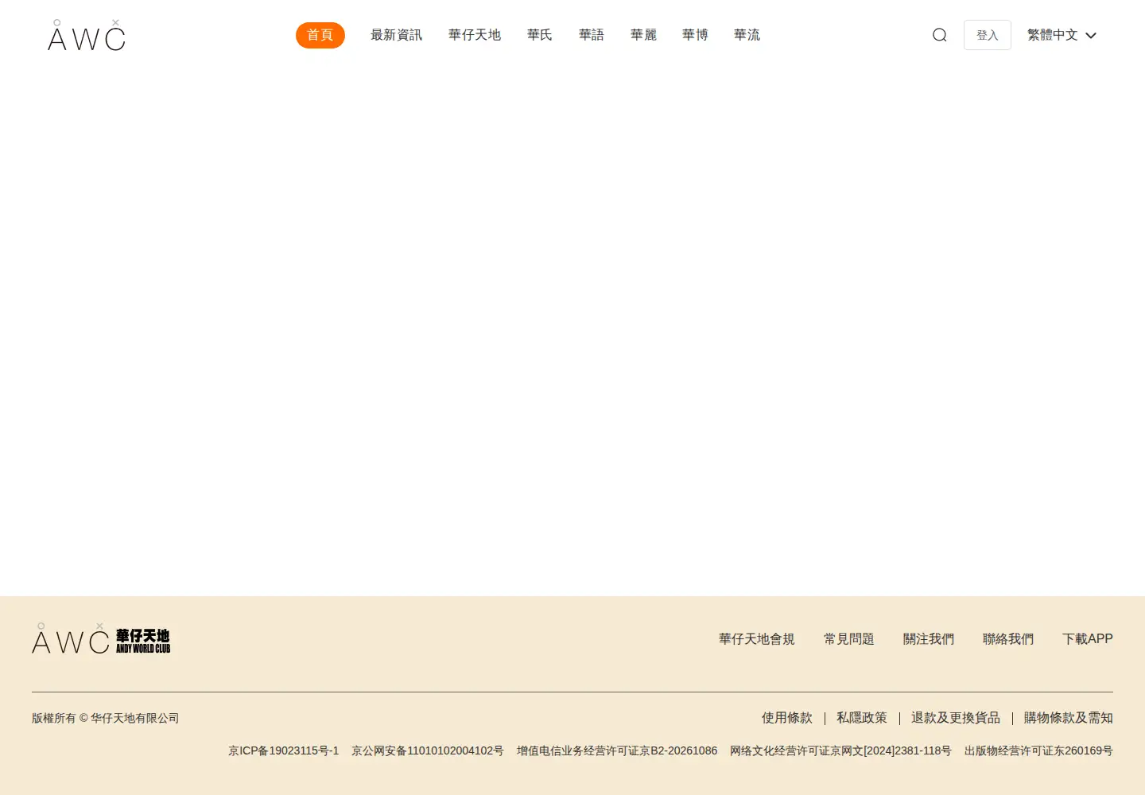Viewport: 1145px width, 795px height.
Task: Go to the 華語 section
Action: pos(592,35)
